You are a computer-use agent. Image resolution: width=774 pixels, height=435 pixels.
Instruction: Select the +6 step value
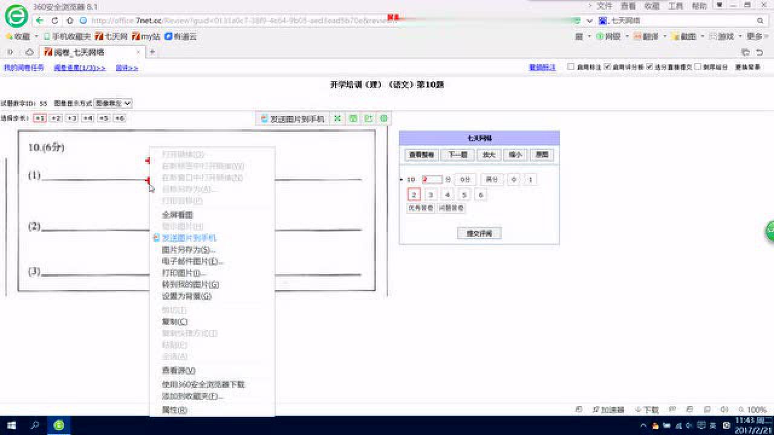(x=120, y=118)
